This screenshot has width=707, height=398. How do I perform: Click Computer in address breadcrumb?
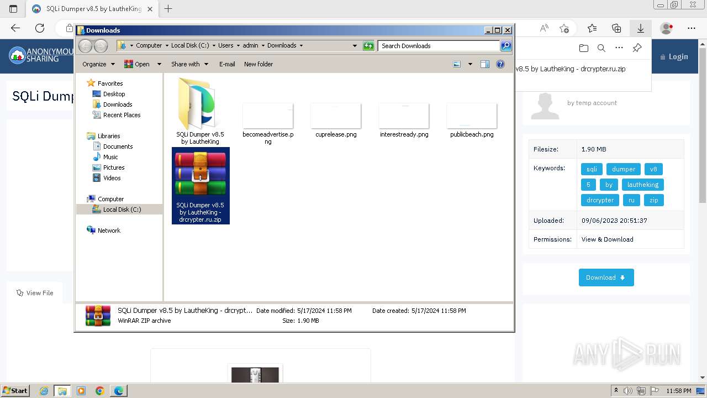click(149, 45)
